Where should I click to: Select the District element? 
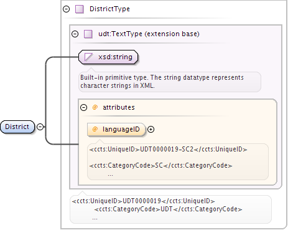17,127
